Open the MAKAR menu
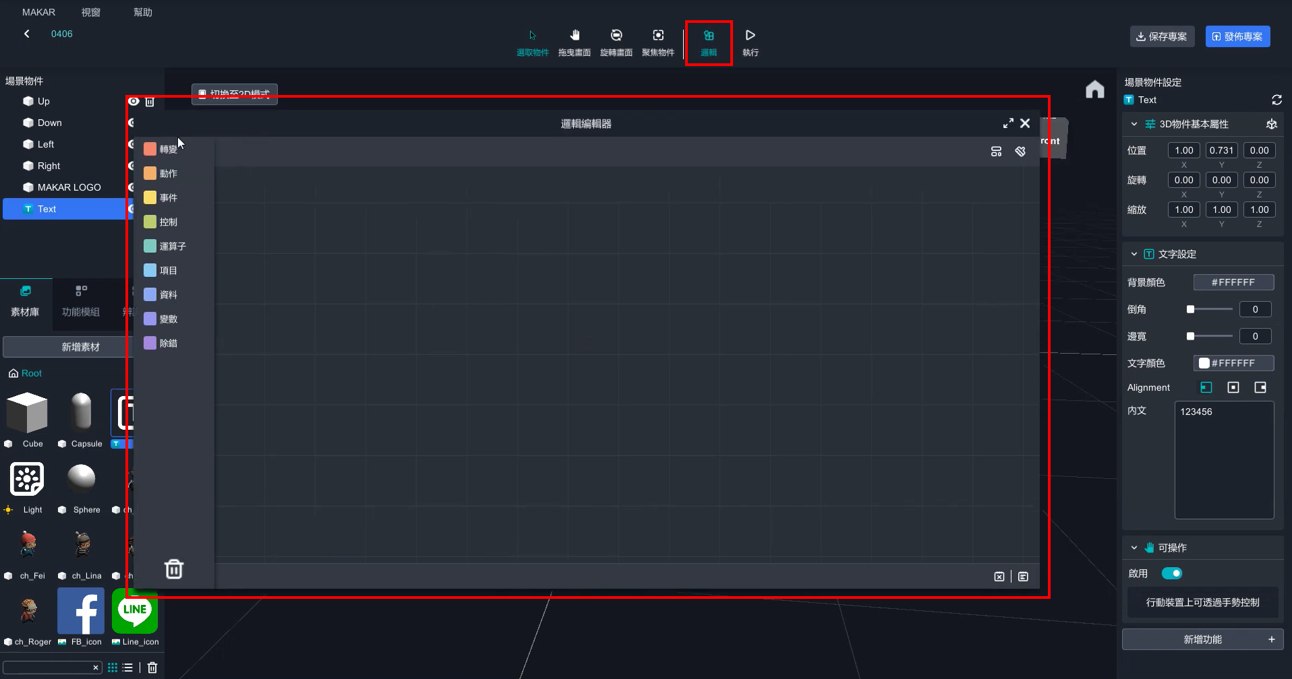Image resolution: width=1292 pixels, height=679 pixels. pyautogui.click(x=38, y=12)
